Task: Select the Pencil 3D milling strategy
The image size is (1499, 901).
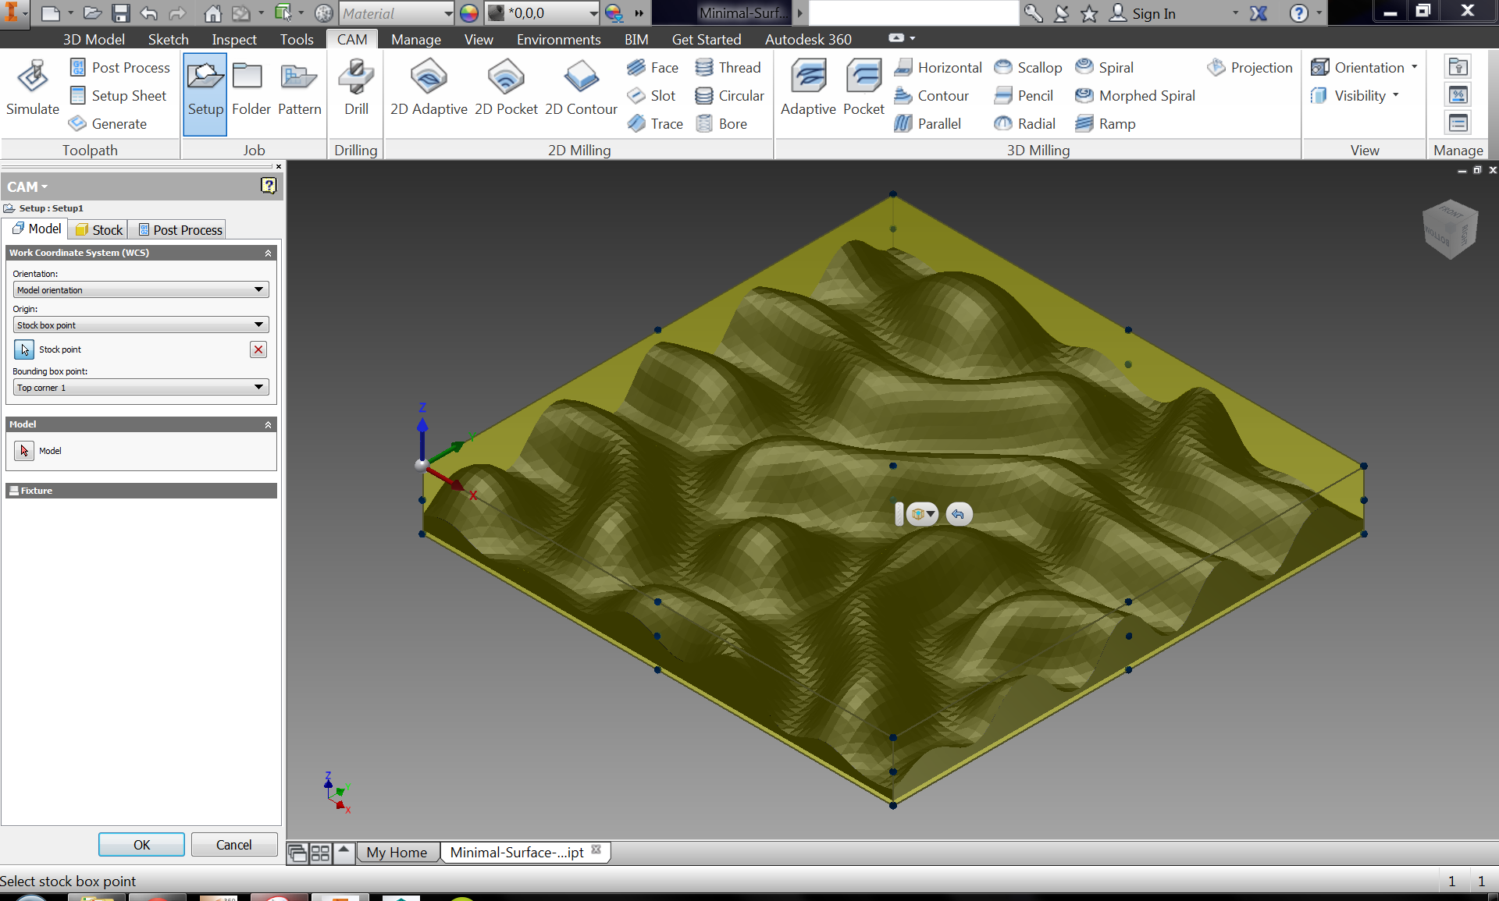Action: point(1024,96)
